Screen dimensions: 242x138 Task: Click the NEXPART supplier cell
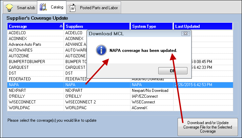pyautogui.click(x=97, y=91)
